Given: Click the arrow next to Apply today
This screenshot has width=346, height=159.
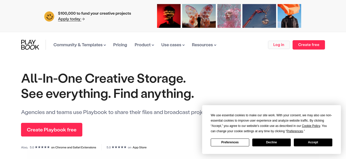Looking at the screenshot, I should pos(83,19).
